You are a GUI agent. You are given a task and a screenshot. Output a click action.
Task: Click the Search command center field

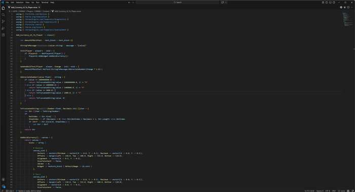point(177,2)
